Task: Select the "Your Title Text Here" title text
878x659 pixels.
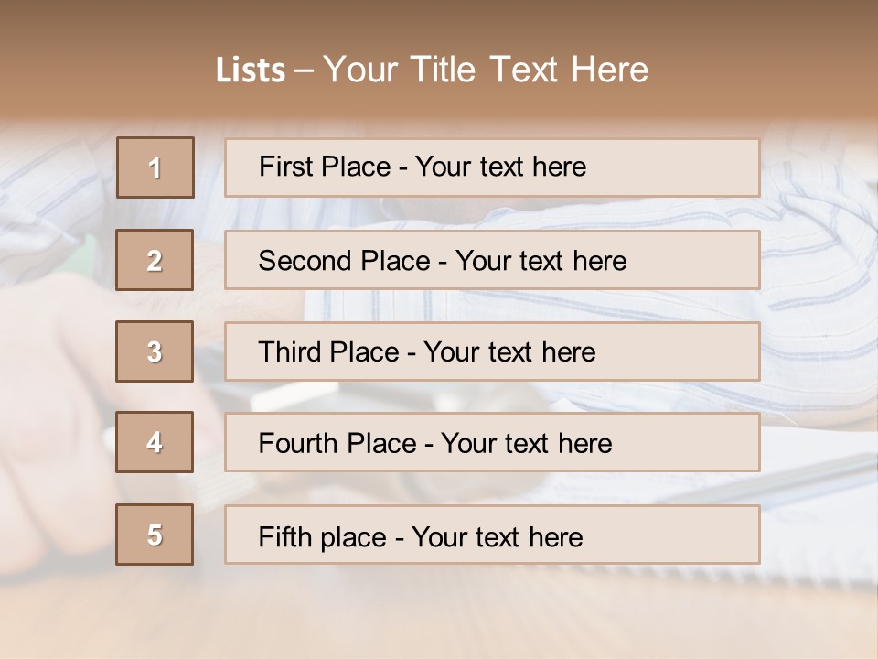Action: [486, 70]
